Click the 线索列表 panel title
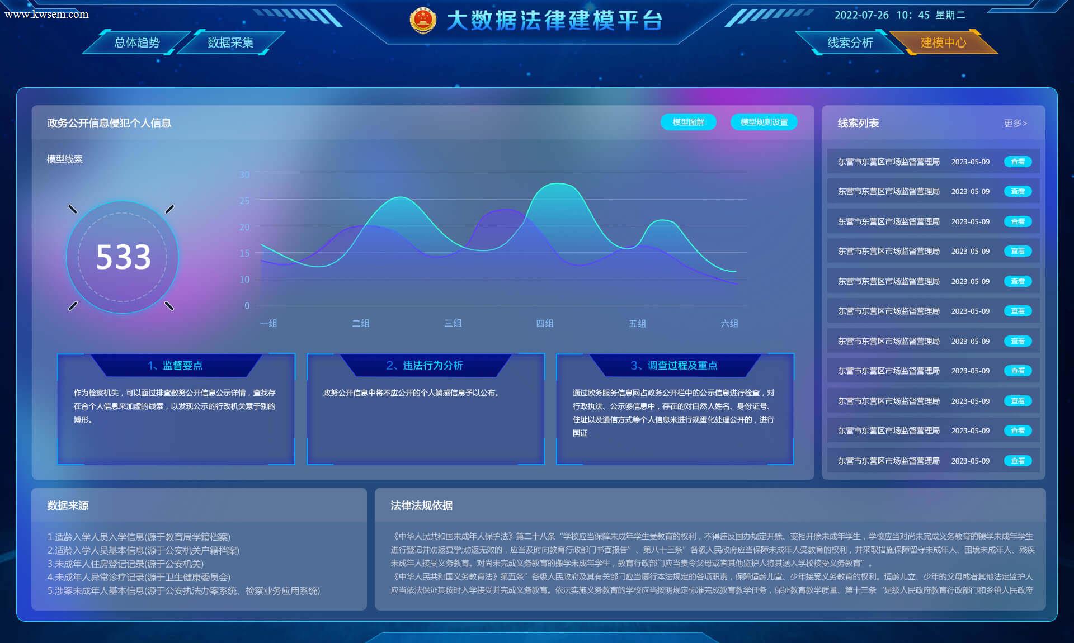1074x643 pixels. (858, 123)
